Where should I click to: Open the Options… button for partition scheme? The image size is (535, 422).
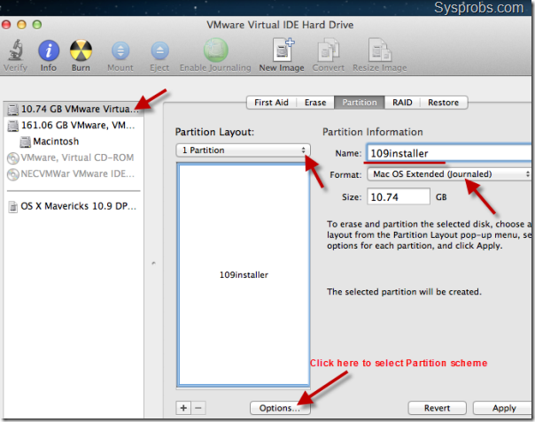coord(280,408)
